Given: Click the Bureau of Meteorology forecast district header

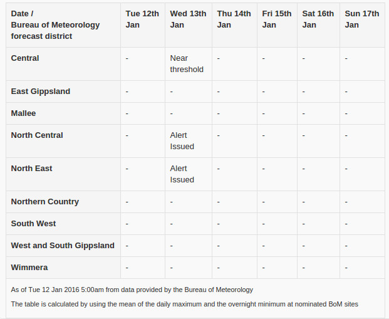Looking at the screenshot, I should click(55, 25).
